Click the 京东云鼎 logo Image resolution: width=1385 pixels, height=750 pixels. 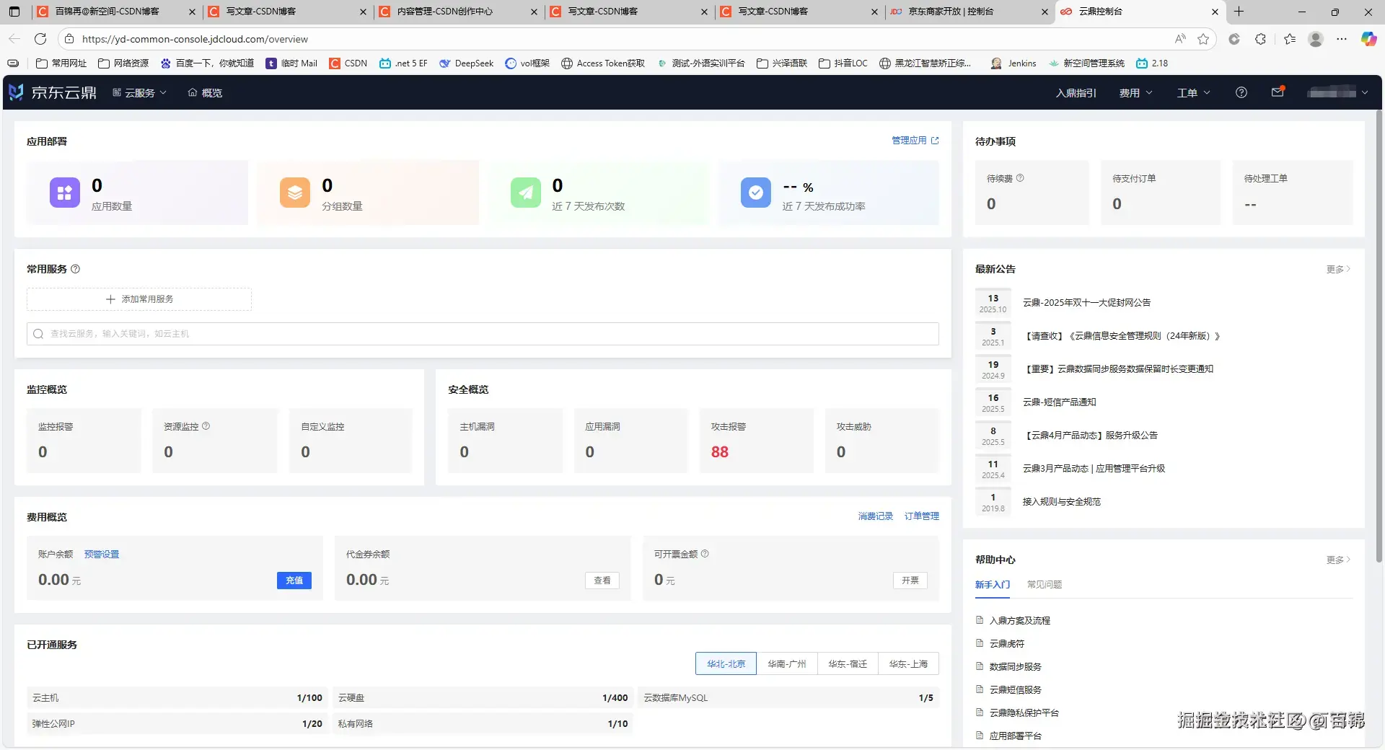pos(50,92)
